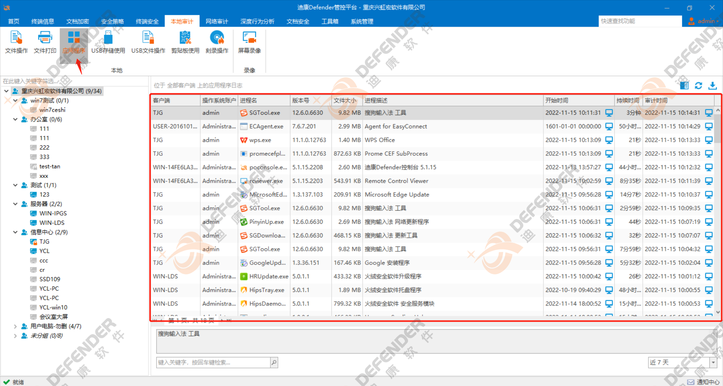This screenshot has width=723, height=386.
Task: Collapse the 服务器 group
Action: (x=15, y=204)
